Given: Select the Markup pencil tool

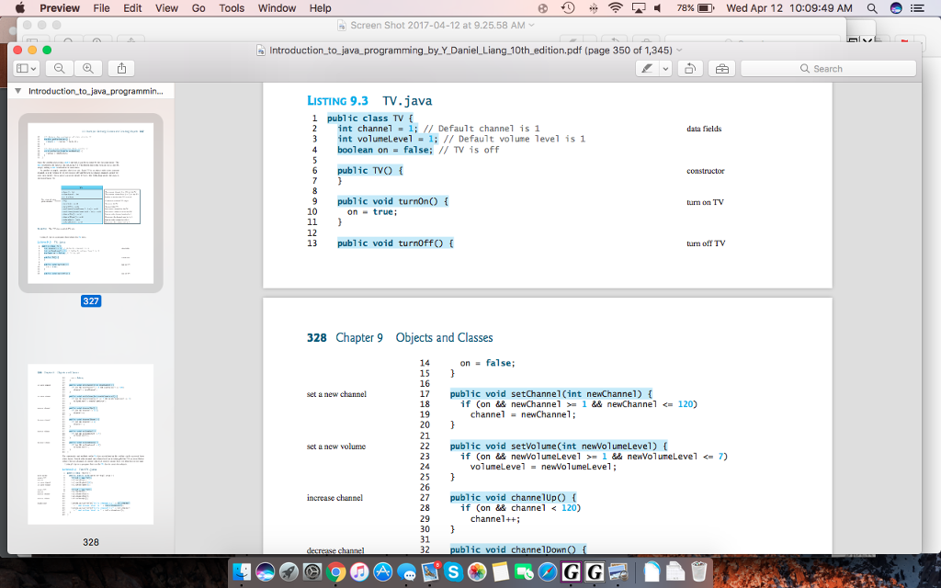Looking at the screenshot, I should point(645,67).
